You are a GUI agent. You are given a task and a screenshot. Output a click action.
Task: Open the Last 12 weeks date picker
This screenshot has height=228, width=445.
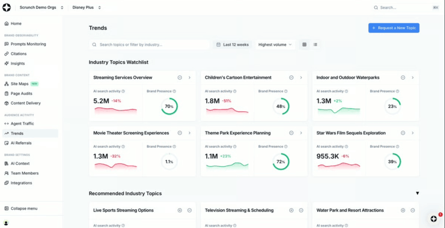point(232,45)
